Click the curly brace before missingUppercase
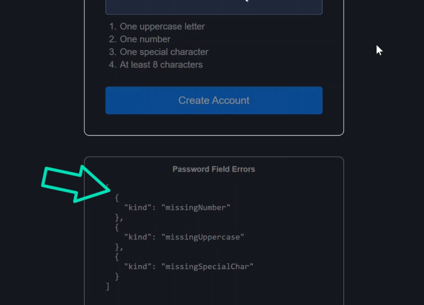This screenshot has height=305, width=424. click(x=117, y=227)
